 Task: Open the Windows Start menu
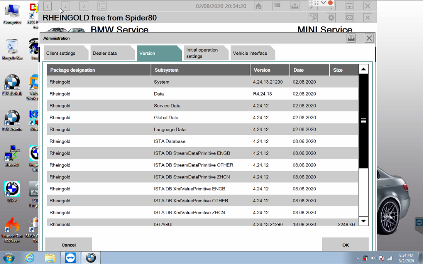(8, 258)
